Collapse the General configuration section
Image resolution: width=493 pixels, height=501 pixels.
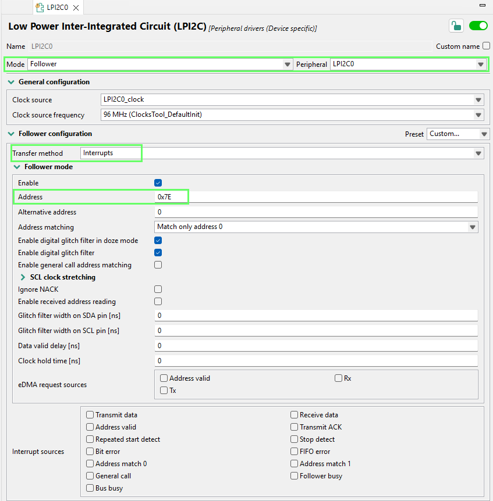point(11,82)
